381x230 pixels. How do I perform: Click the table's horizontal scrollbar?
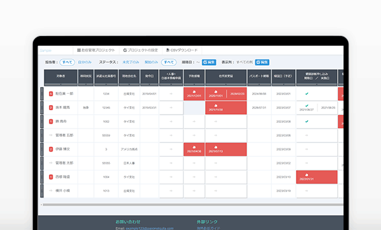[193, 205]
